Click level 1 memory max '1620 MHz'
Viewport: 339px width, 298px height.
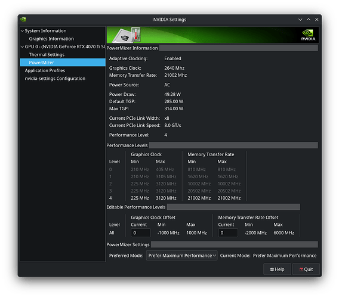pyautogui.click(x=227, y=176)
